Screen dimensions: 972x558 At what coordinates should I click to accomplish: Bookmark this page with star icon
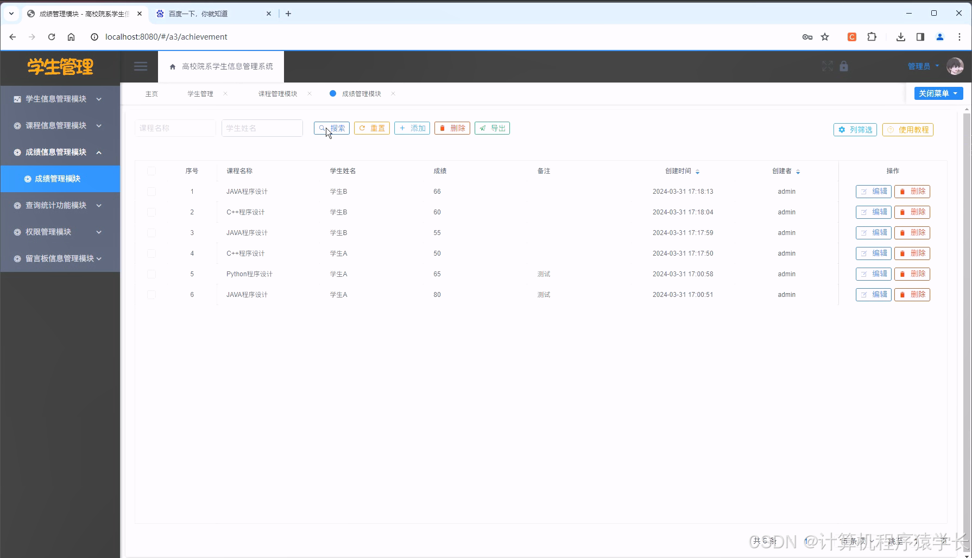point(825,37)
